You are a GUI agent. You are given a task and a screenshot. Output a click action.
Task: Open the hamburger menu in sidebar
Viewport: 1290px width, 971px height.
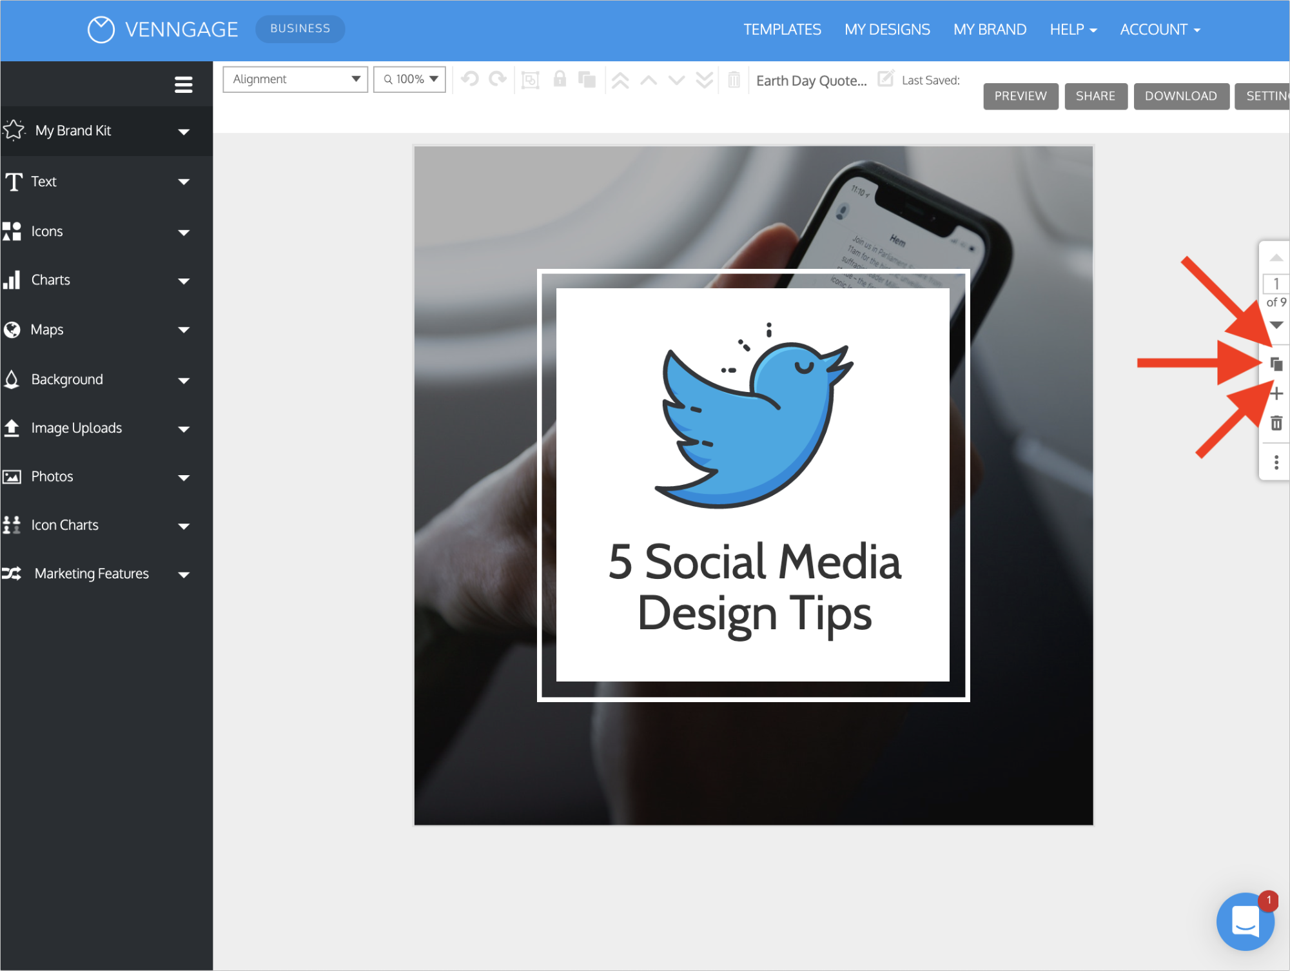point(184,84)
